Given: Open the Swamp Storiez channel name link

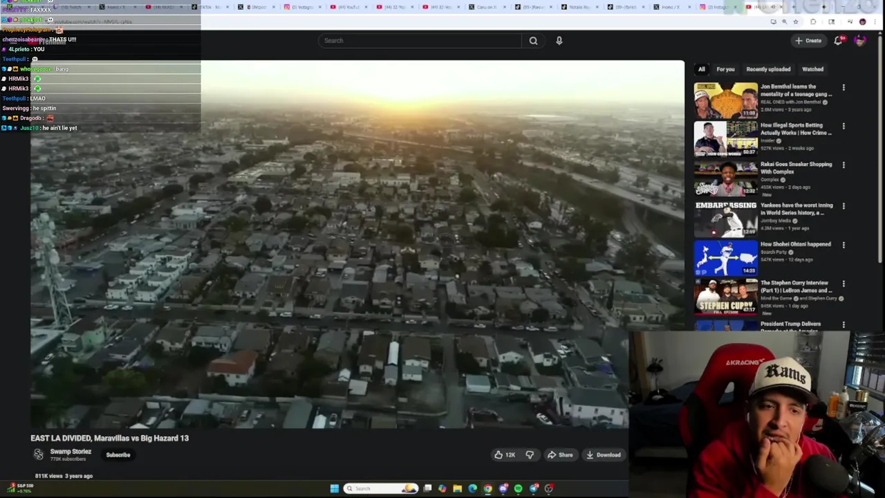Looking at the screenshot, I should 71,452.
